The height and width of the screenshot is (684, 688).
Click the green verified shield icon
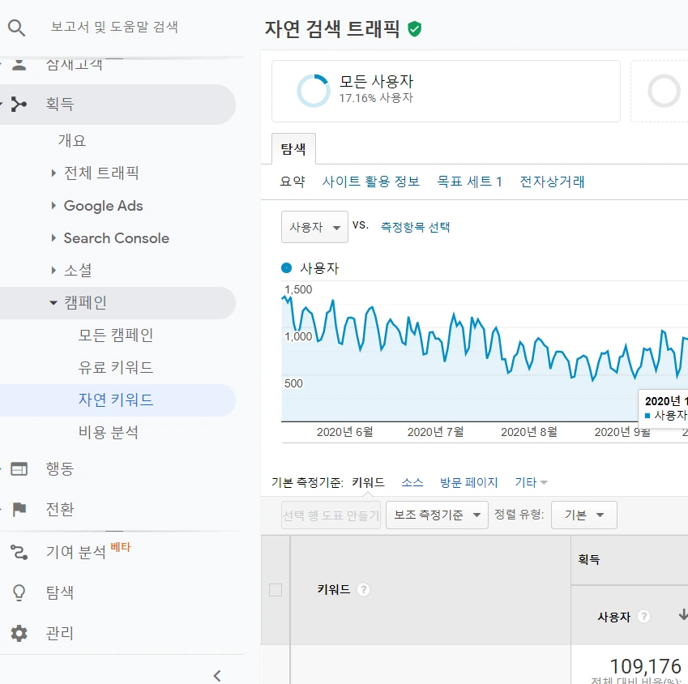point(414,29)
